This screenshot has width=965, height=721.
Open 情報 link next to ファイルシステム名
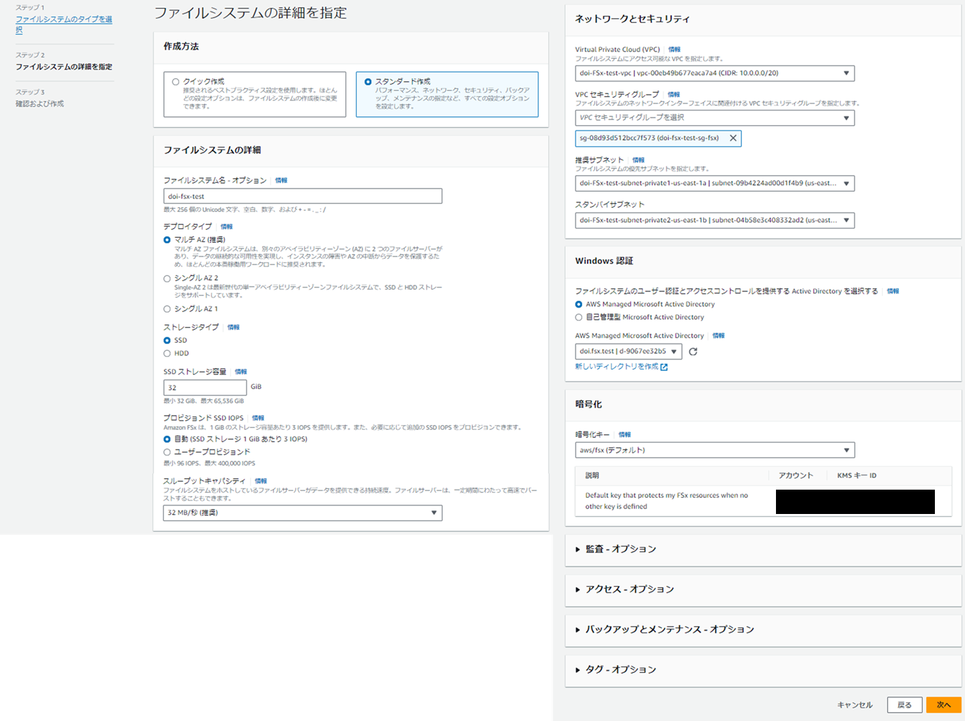pos(281,181)
